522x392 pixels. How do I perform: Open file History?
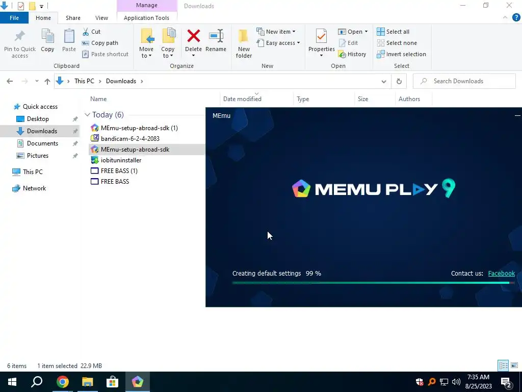(x=352, y=54)
